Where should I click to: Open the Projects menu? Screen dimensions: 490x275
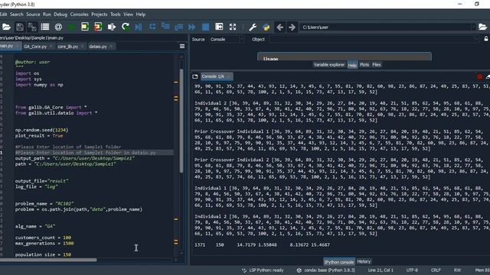(x=100, y=15)
